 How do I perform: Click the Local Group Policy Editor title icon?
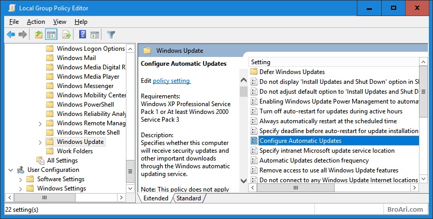12,8
